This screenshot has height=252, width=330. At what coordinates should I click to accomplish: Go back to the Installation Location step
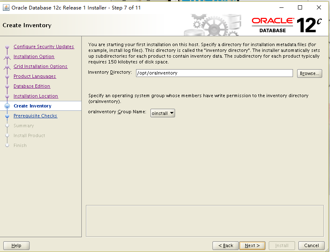click(x=36, y=96)
